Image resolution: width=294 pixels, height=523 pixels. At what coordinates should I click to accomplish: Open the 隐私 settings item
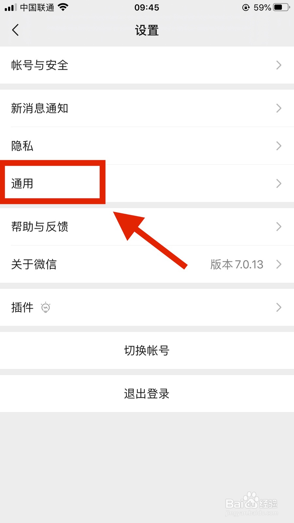click(x=147, y=146)
